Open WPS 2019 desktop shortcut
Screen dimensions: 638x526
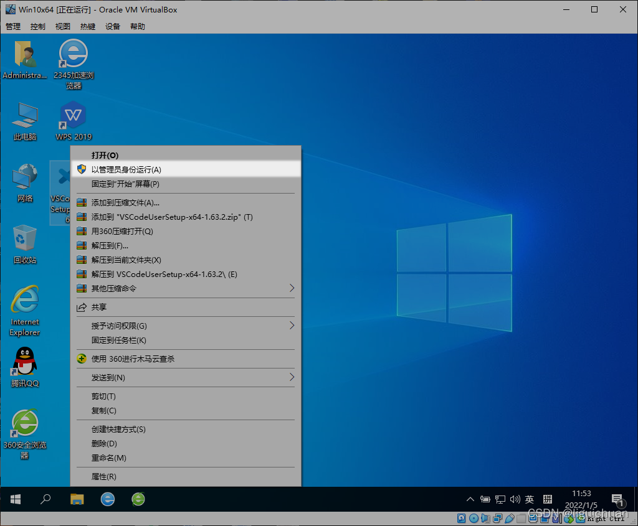74,121
